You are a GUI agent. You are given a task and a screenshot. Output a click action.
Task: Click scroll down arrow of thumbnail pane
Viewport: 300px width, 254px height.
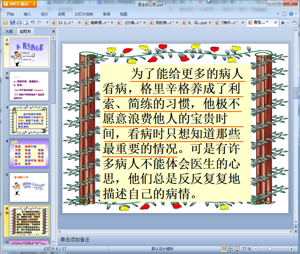click(53, 242)
